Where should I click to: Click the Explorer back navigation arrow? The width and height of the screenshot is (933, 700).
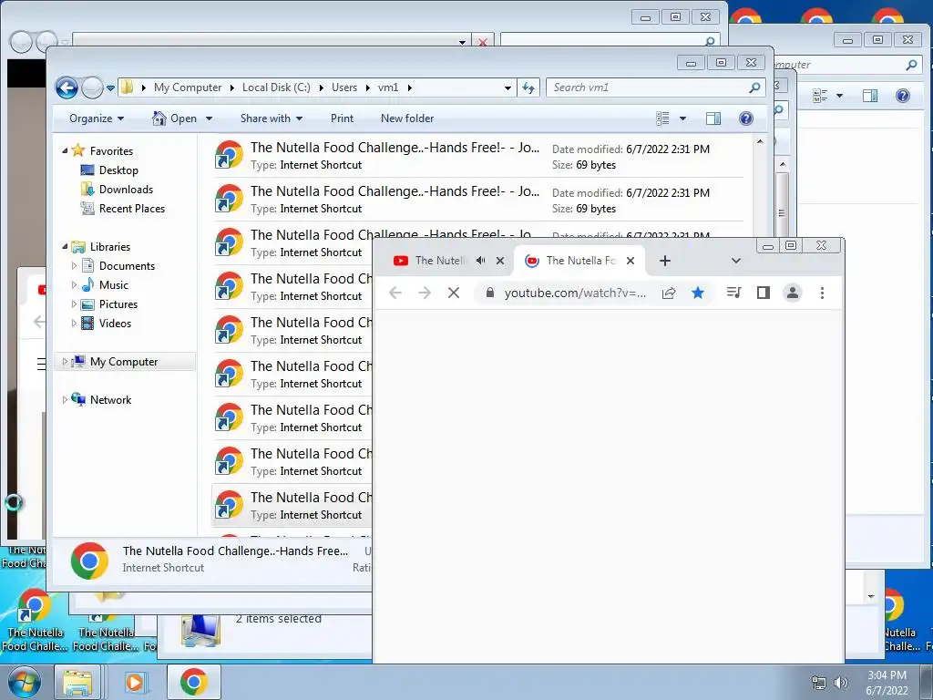point(67,88)
